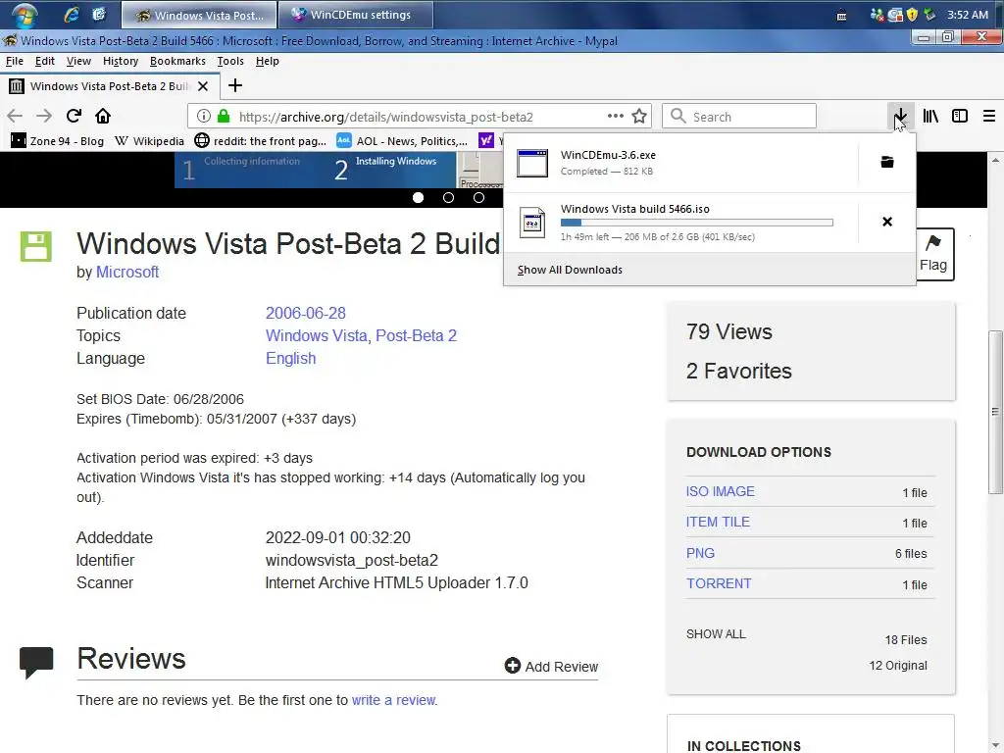Select second carousel dot indicator
The width and height of the screenshot is (1004, 753).
click(x=448, y=198)
